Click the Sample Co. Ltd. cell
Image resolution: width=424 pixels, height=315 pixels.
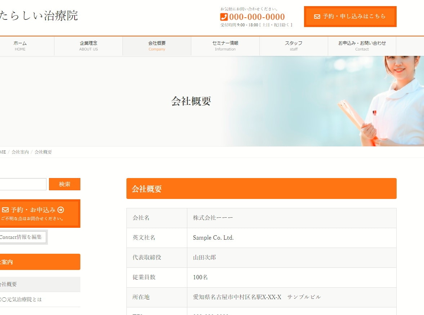coord(292,238)
